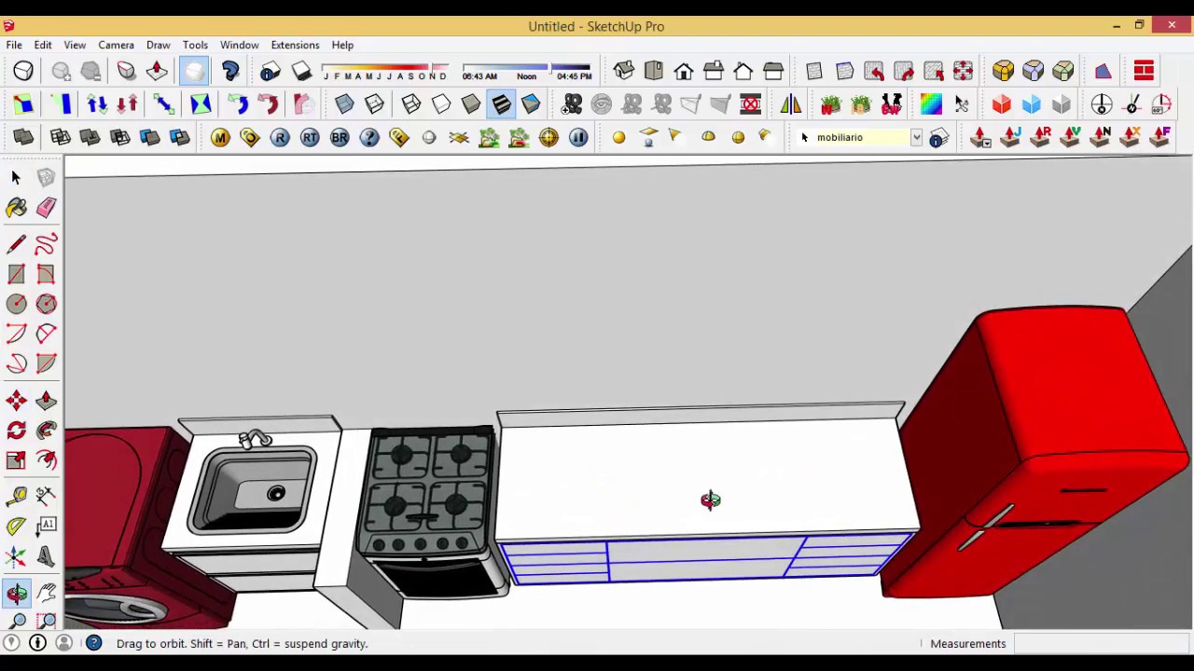The image size is (1194, 671).
Task: Open the File menu
Action: point(14,45)
